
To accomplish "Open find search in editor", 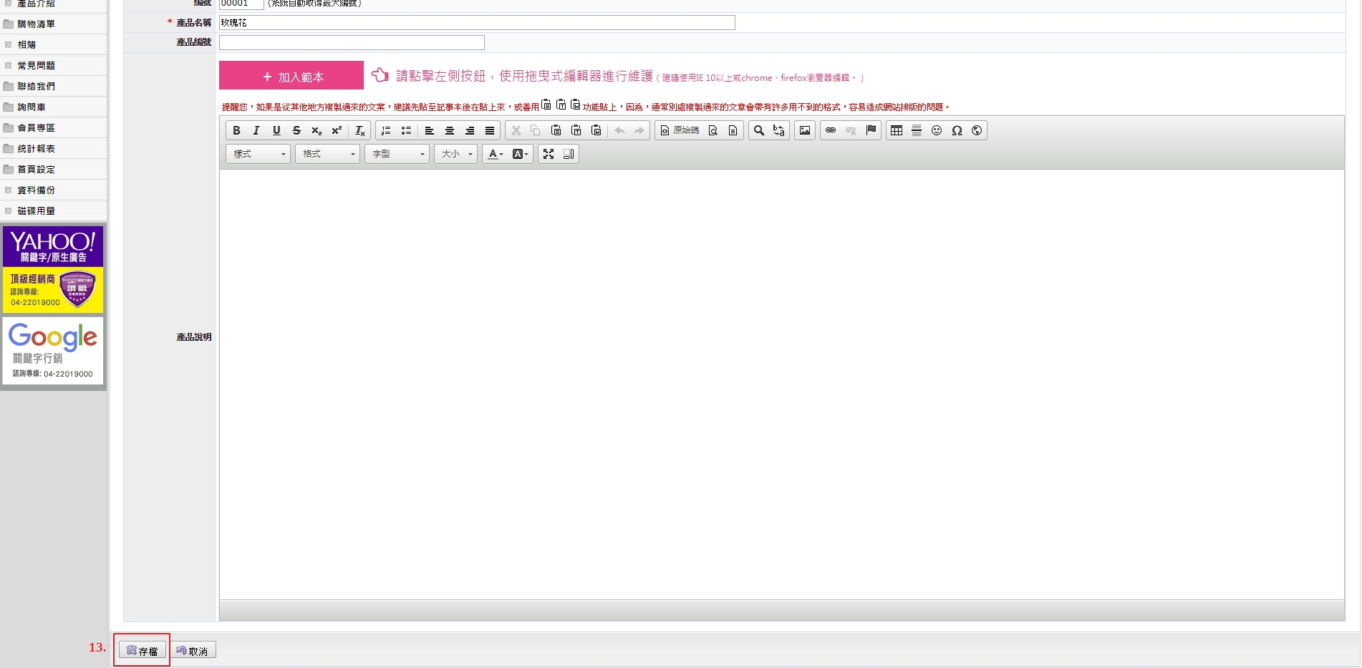I will [759, 130].
